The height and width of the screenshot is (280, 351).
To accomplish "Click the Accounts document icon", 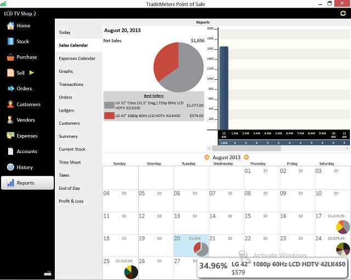I will (x=10, y=151).
